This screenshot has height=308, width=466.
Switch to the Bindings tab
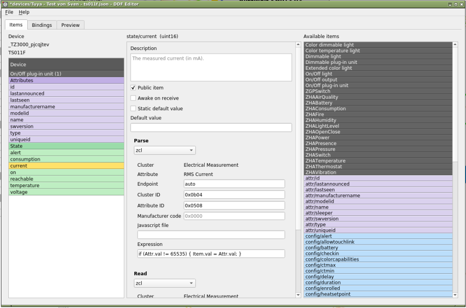point(42,25)
